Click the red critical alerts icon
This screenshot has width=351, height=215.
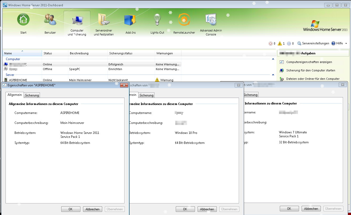click(270, 44)
